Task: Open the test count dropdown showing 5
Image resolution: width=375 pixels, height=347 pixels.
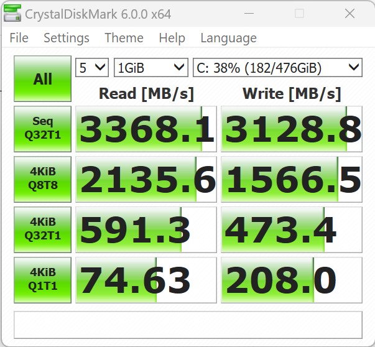Action: [92, 68]
